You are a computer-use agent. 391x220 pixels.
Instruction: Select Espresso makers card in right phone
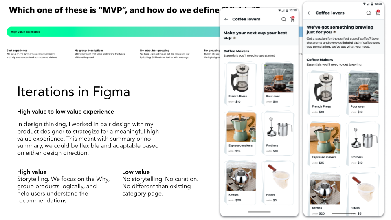324,145
